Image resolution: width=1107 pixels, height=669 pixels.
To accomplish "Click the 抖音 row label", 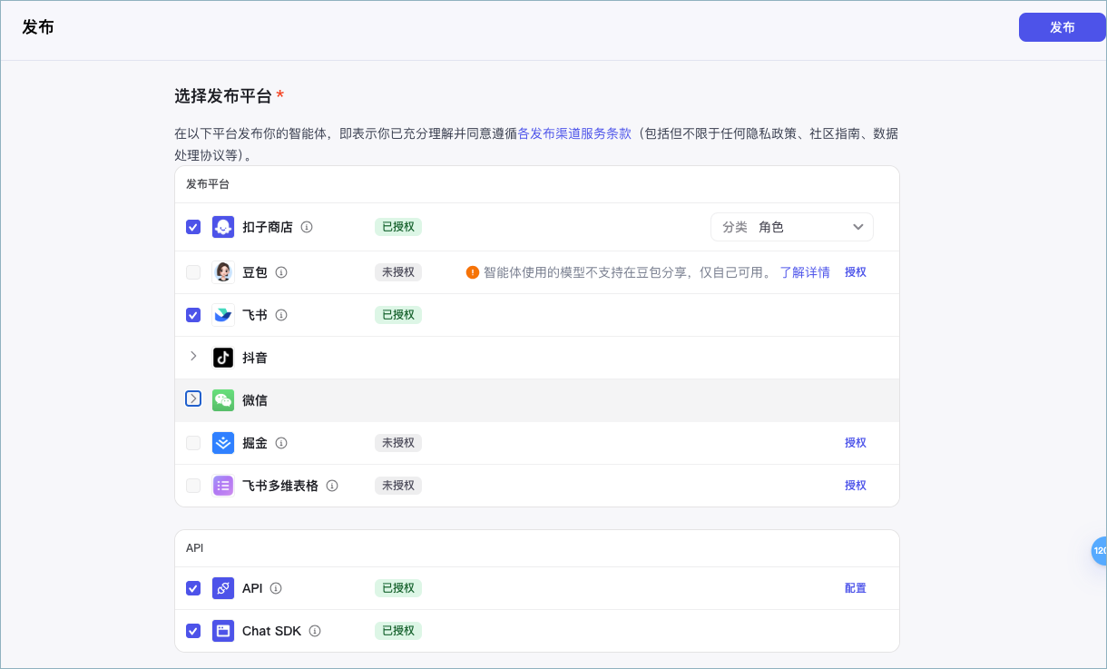I will point(255,358).
